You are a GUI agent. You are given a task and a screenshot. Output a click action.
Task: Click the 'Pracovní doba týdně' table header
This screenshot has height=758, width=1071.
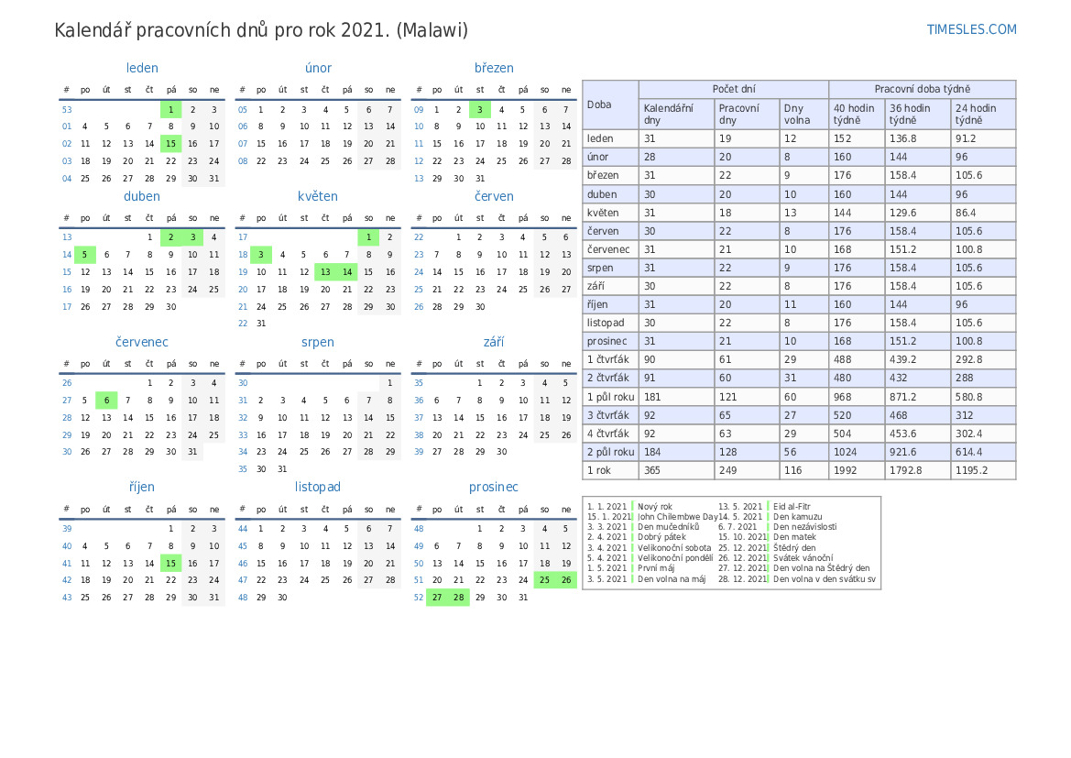pyautogui.click(x=922, y=89)
